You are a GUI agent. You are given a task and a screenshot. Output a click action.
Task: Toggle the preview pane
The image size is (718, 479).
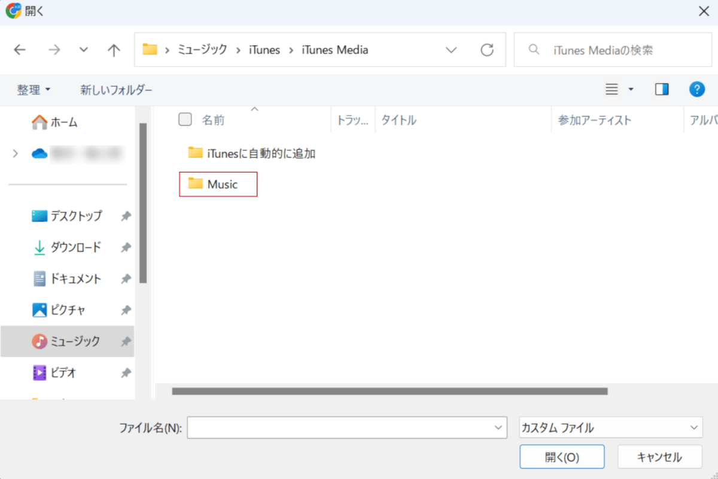pos(662,90)
